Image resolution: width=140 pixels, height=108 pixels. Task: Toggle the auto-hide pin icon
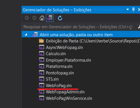pos(133,10)
